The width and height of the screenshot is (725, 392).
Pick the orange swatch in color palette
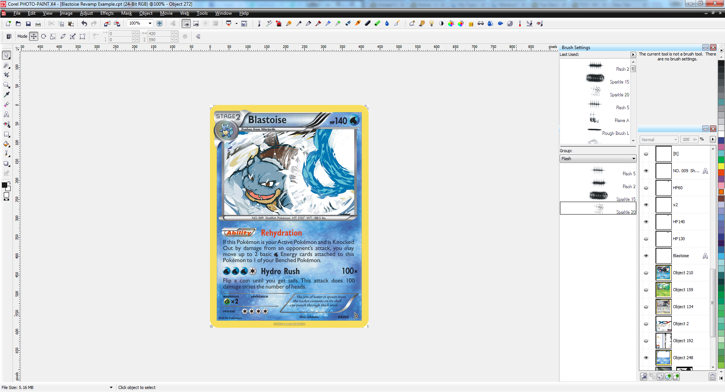pos(721,191)
